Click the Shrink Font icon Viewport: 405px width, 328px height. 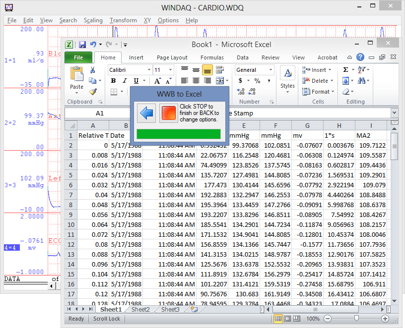(x=168, y=81)
